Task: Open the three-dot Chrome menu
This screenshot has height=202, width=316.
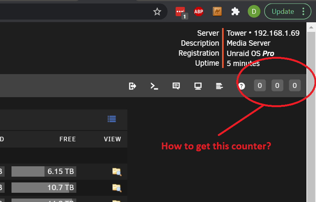Action: pyautogui.click(x=303, y=12)
